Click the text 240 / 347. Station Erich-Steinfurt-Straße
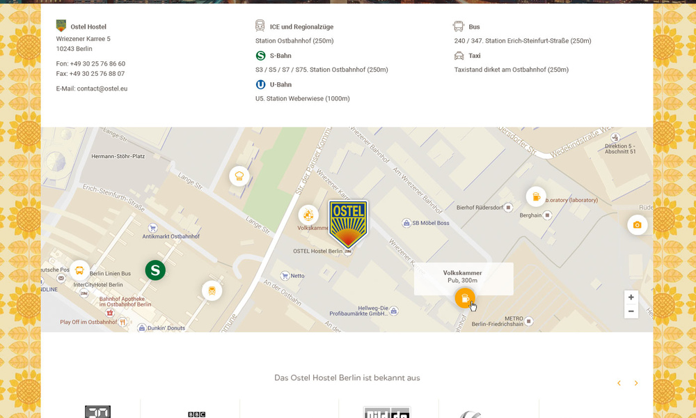The height and width of the screenshot is (418, 696). (511, 41)
